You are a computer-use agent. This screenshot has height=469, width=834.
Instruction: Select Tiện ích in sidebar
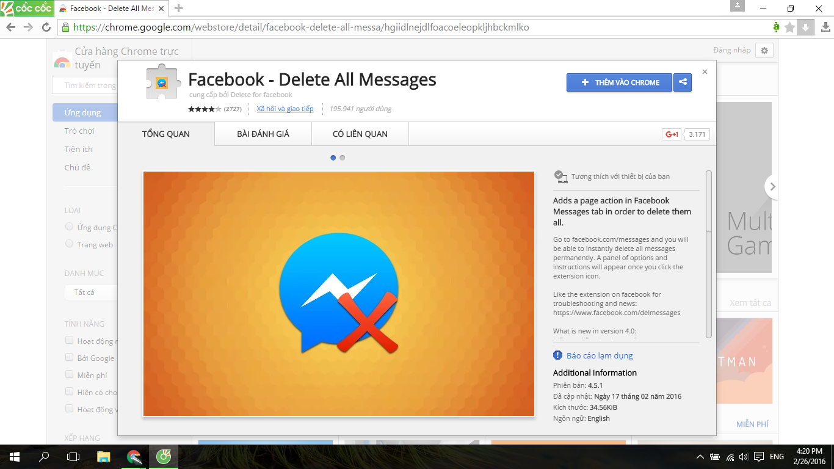[79, 149]
